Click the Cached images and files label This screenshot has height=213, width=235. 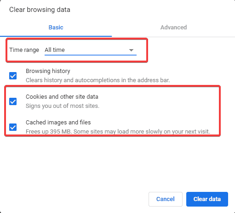point(58,123)
